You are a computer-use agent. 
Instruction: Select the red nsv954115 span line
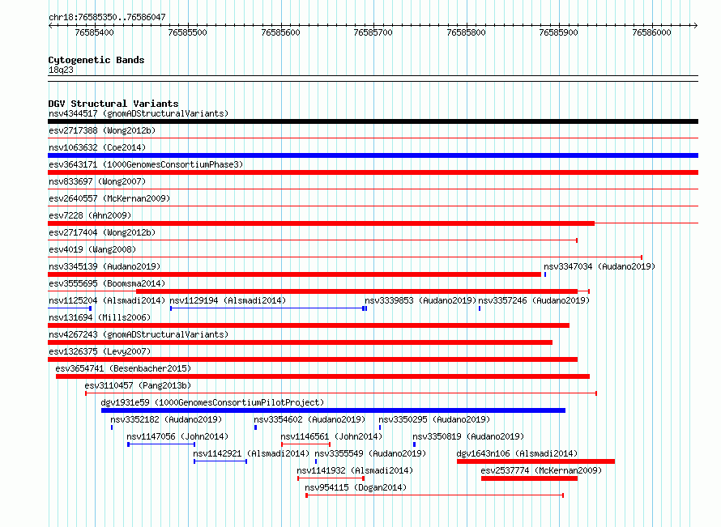[435, 495]
